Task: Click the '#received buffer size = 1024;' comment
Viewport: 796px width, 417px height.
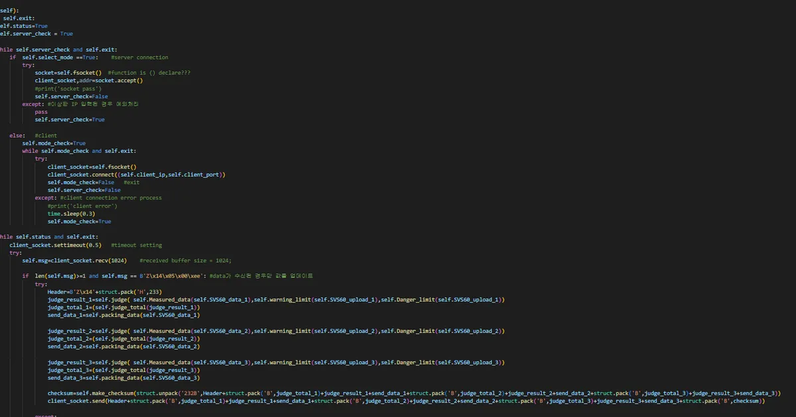Action: pyautogui.click(x=185, y=261)
